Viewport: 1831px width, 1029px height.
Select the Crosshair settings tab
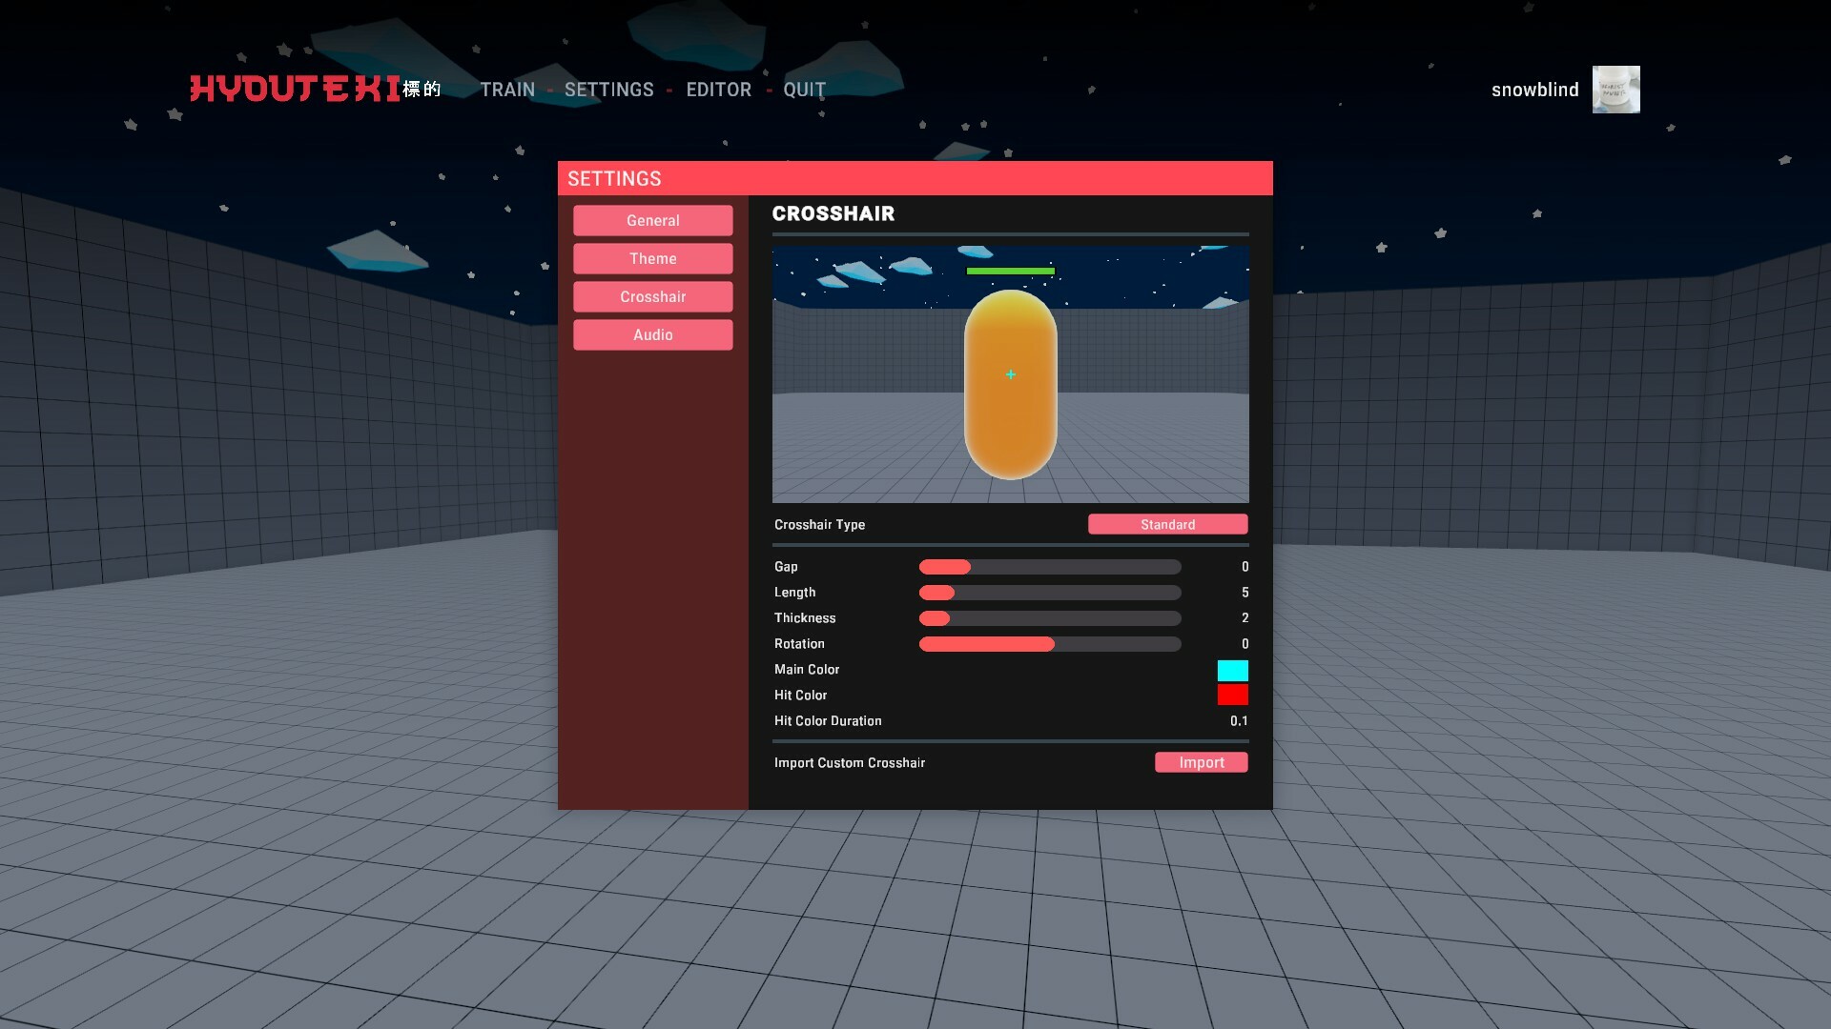653,296
